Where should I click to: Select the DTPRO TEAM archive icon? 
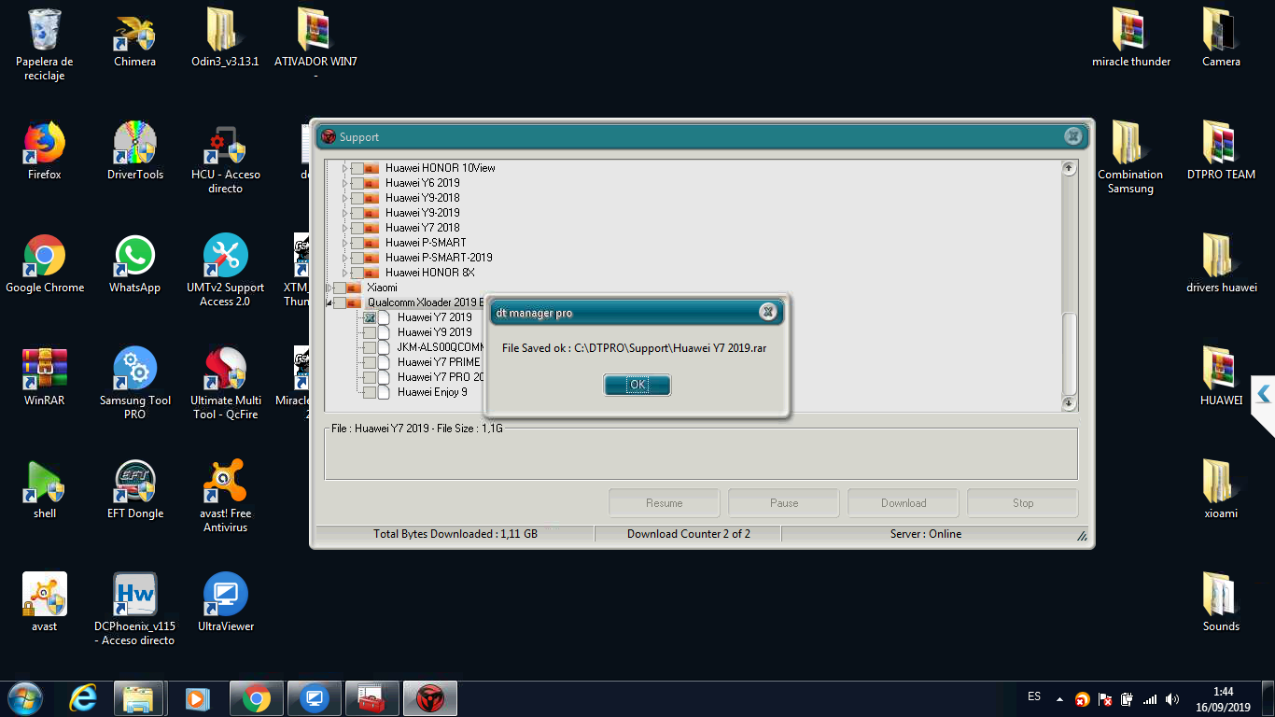pyautogui.click(x=1221, y=149)
